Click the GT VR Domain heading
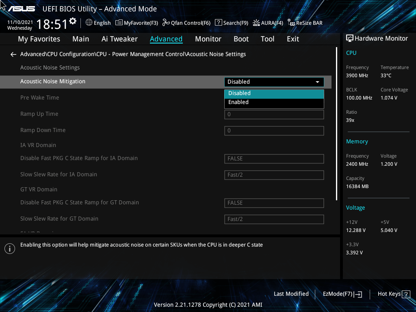 [x=39, y=189]
